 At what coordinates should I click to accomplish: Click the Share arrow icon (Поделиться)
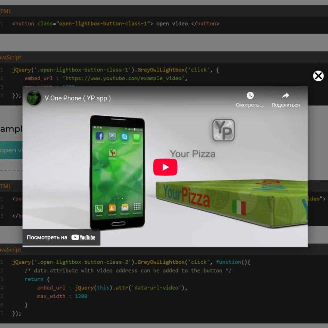pyautogui.click(x=285, y=95)
